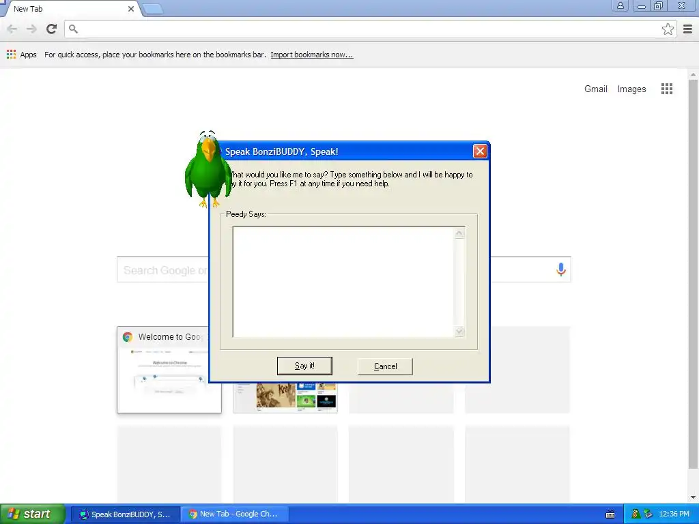699x524 pixels.
Task: Switch to New Tab - Google Chrome taskbar item
Action: tap(235, 514)
